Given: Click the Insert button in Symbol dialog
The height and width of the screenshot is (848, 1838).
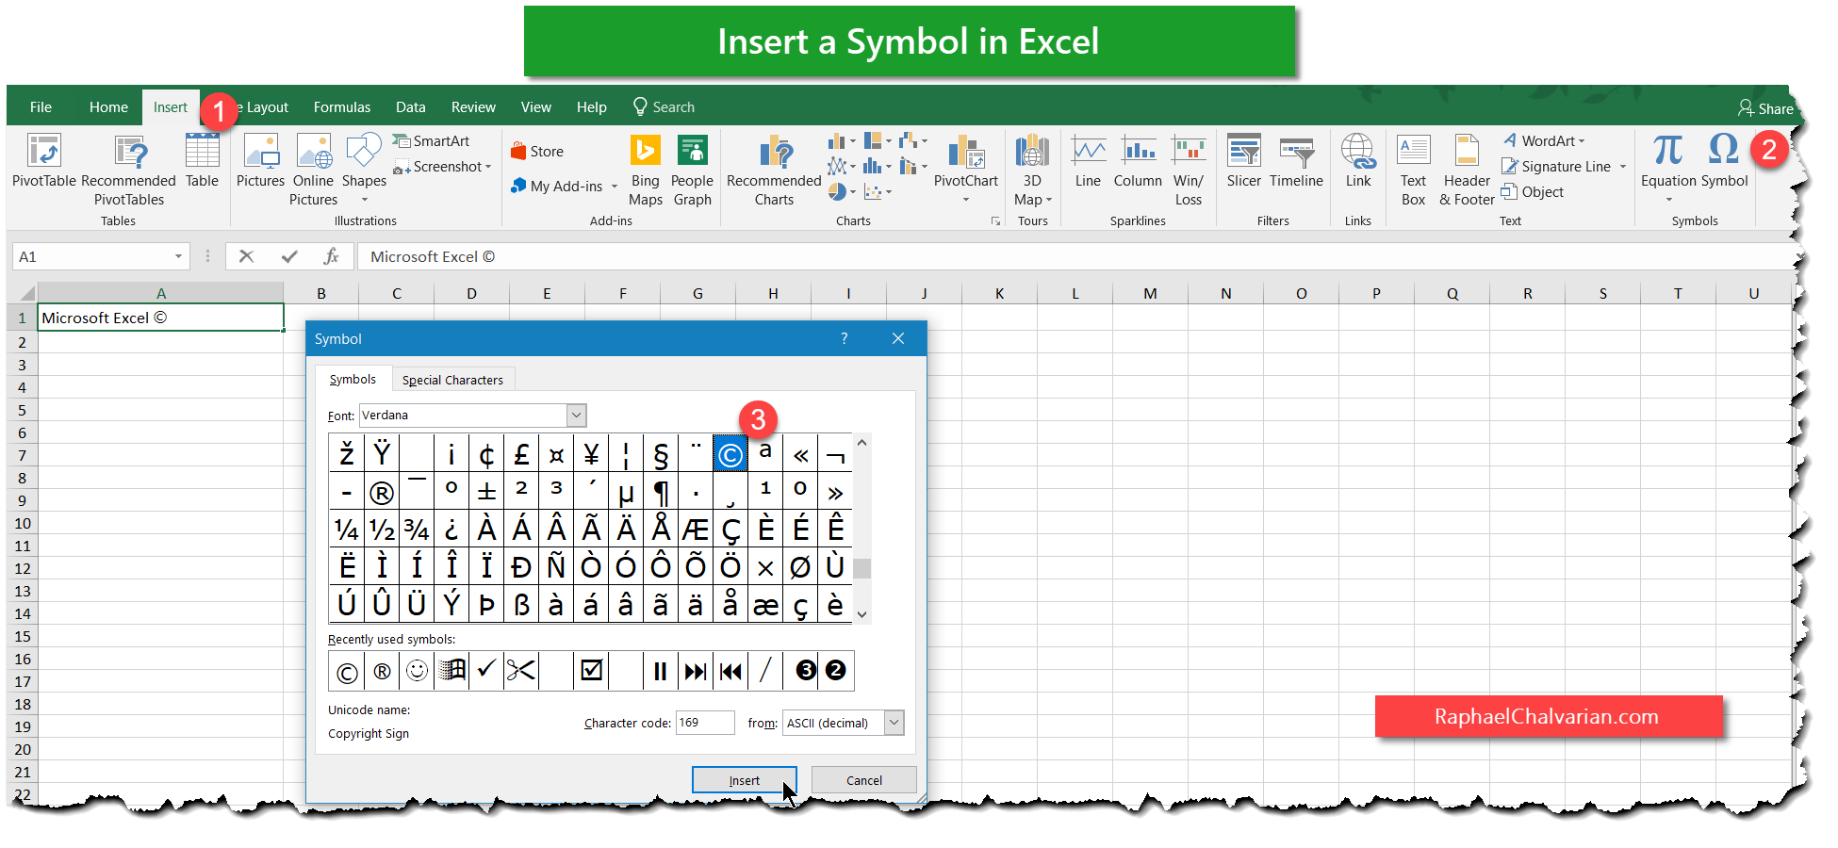Looking at the screenshot, I should (744, 780).
